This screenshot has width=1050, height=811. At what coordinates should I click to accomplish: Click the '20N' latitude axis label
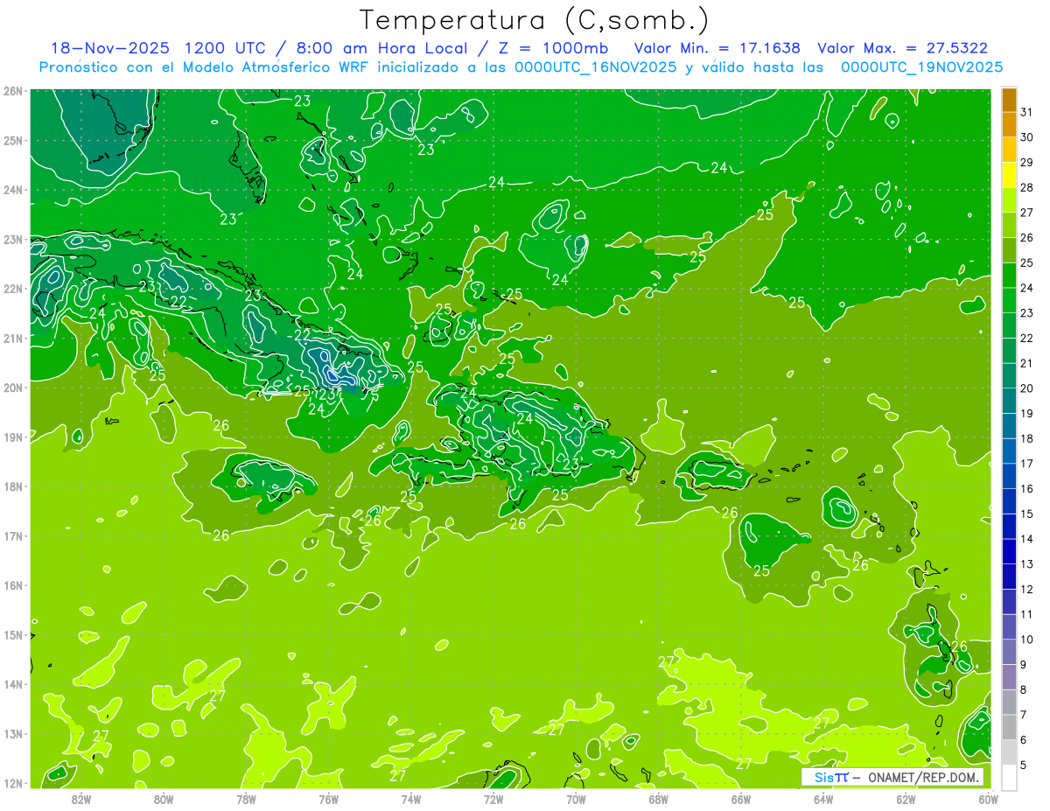pyautogui.click(x=12, y=388)
